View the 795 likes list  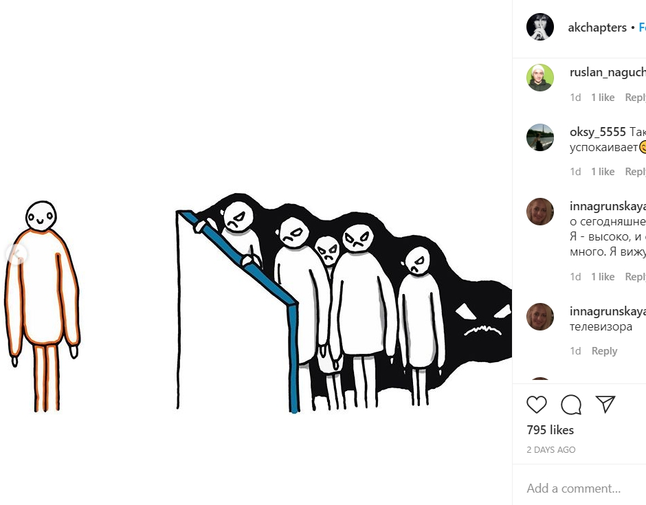[550, 430]
